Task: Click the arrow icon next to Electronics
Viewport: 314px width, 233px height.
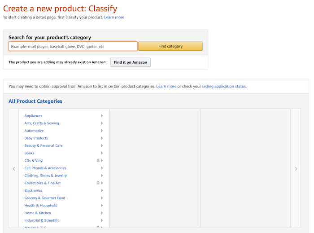Action: (x=102, y=190)
